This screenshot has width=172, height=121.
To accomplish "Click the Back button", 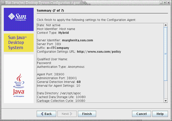I will pyautogui.click(x=46, y=114).
